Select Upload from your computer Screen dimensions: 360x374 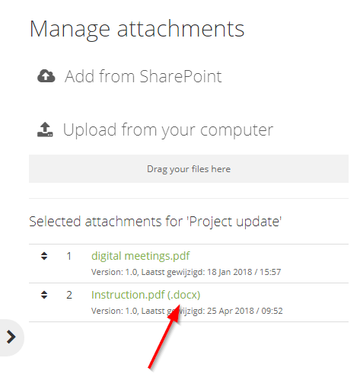[x=168, y=129]
